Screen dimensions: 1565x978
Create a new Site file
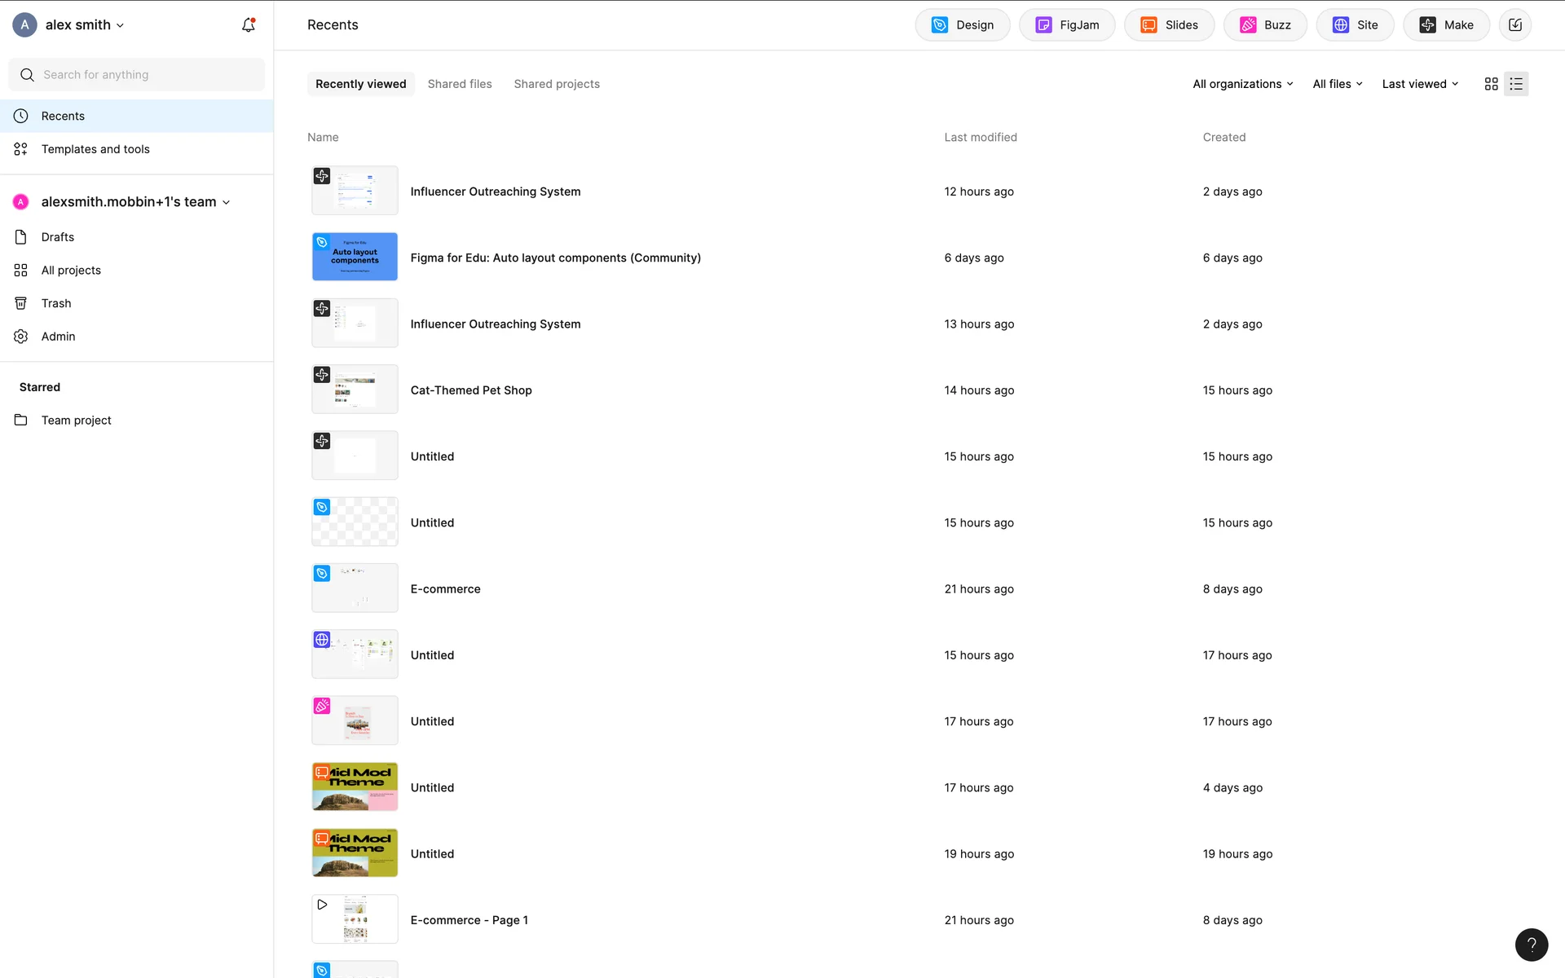coord(1355,25)
